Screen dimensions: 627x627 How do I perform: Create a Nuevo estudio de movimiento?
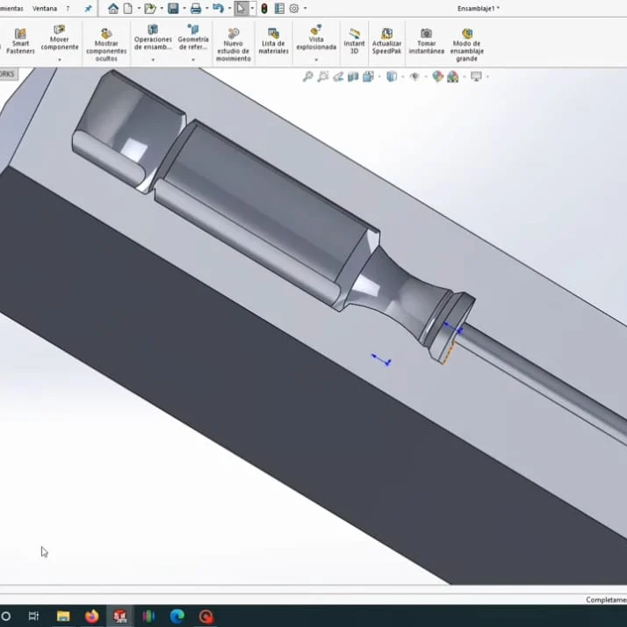coord(233,44)
